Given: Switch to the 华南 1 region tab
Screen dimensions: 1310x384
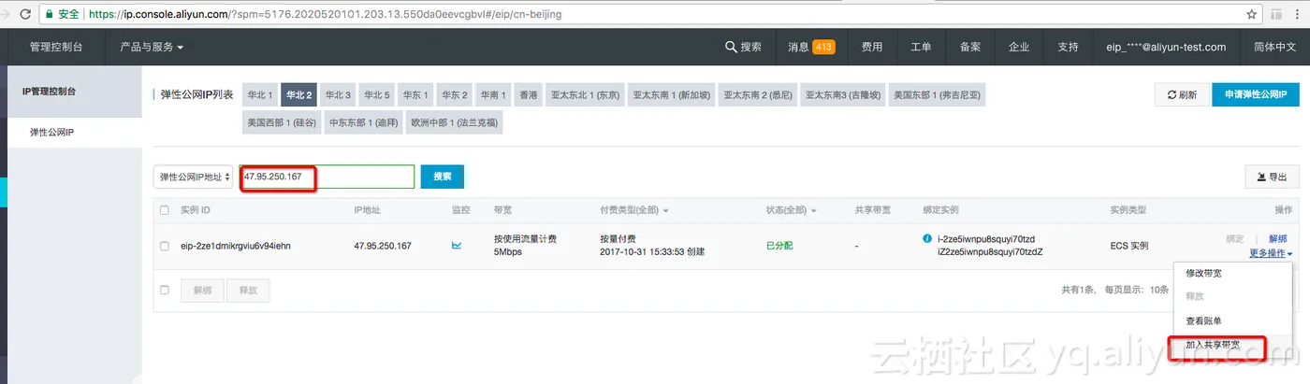Looking at the screenshot, I should point(493,94).
